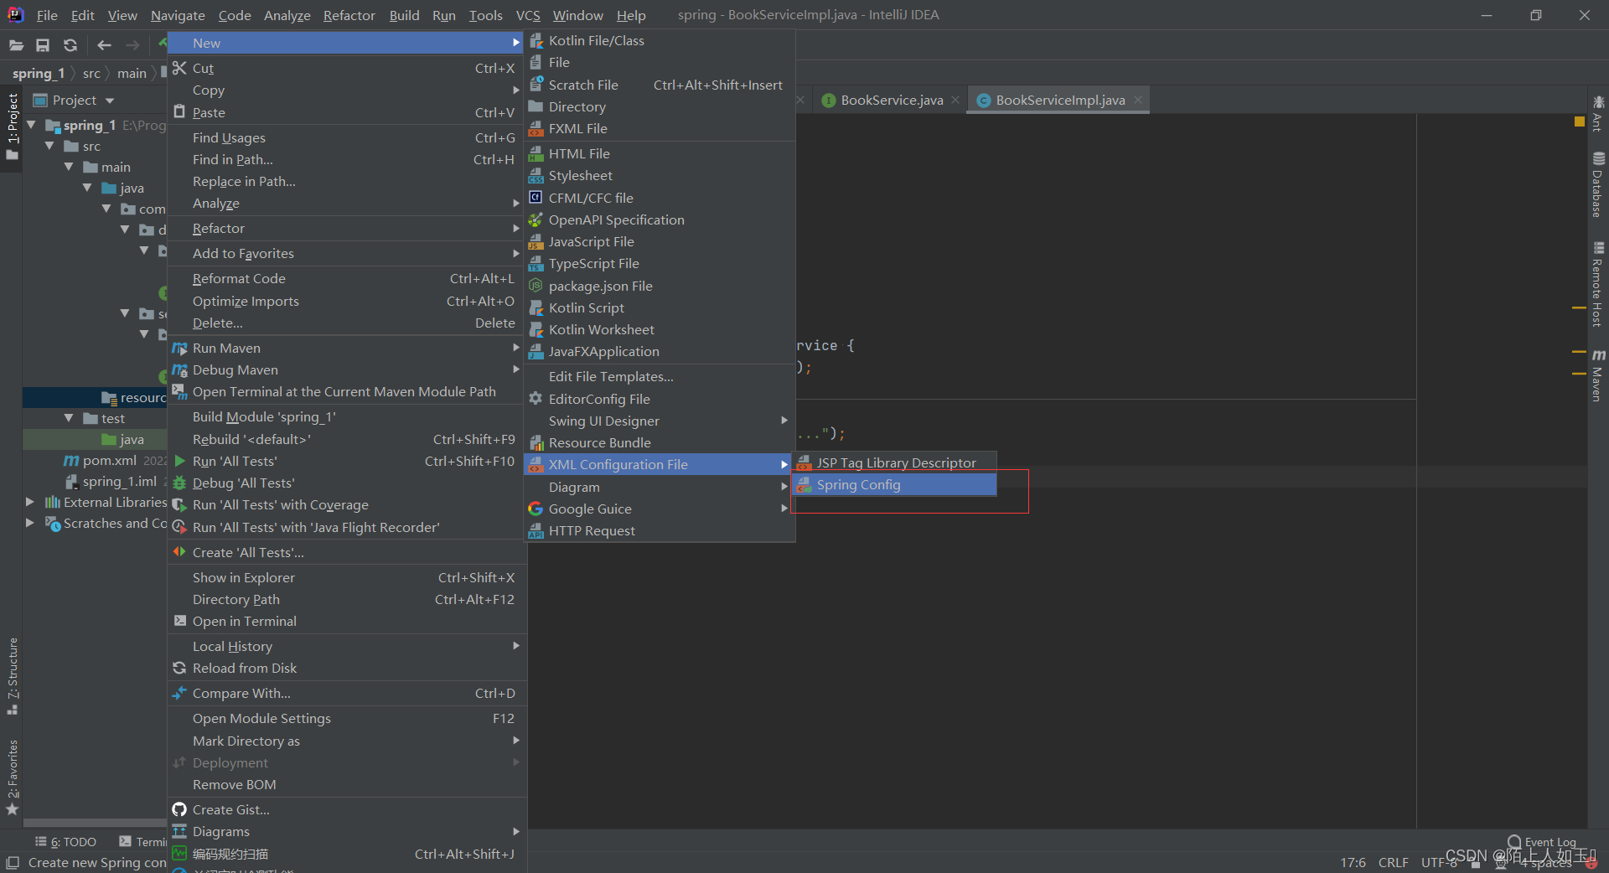Open the Google Guice submenu

click(660, 509)
